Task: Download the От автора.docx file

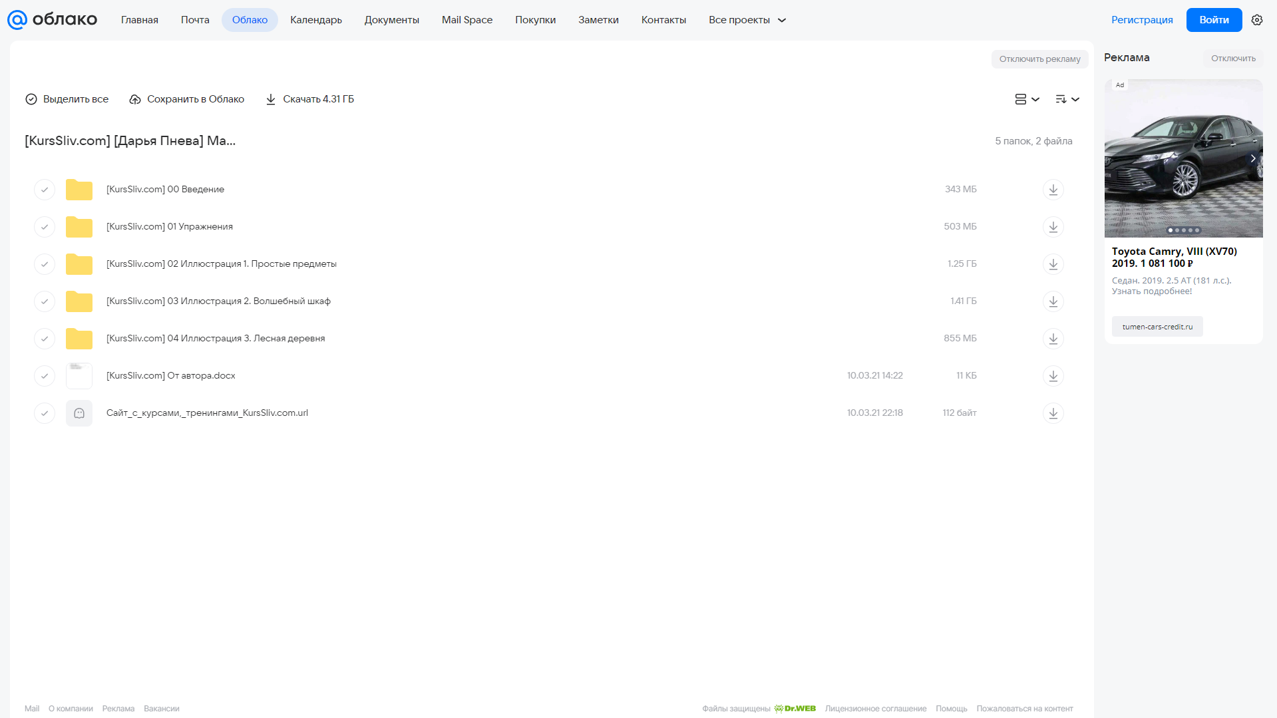Action: (x=1053, y=376)
